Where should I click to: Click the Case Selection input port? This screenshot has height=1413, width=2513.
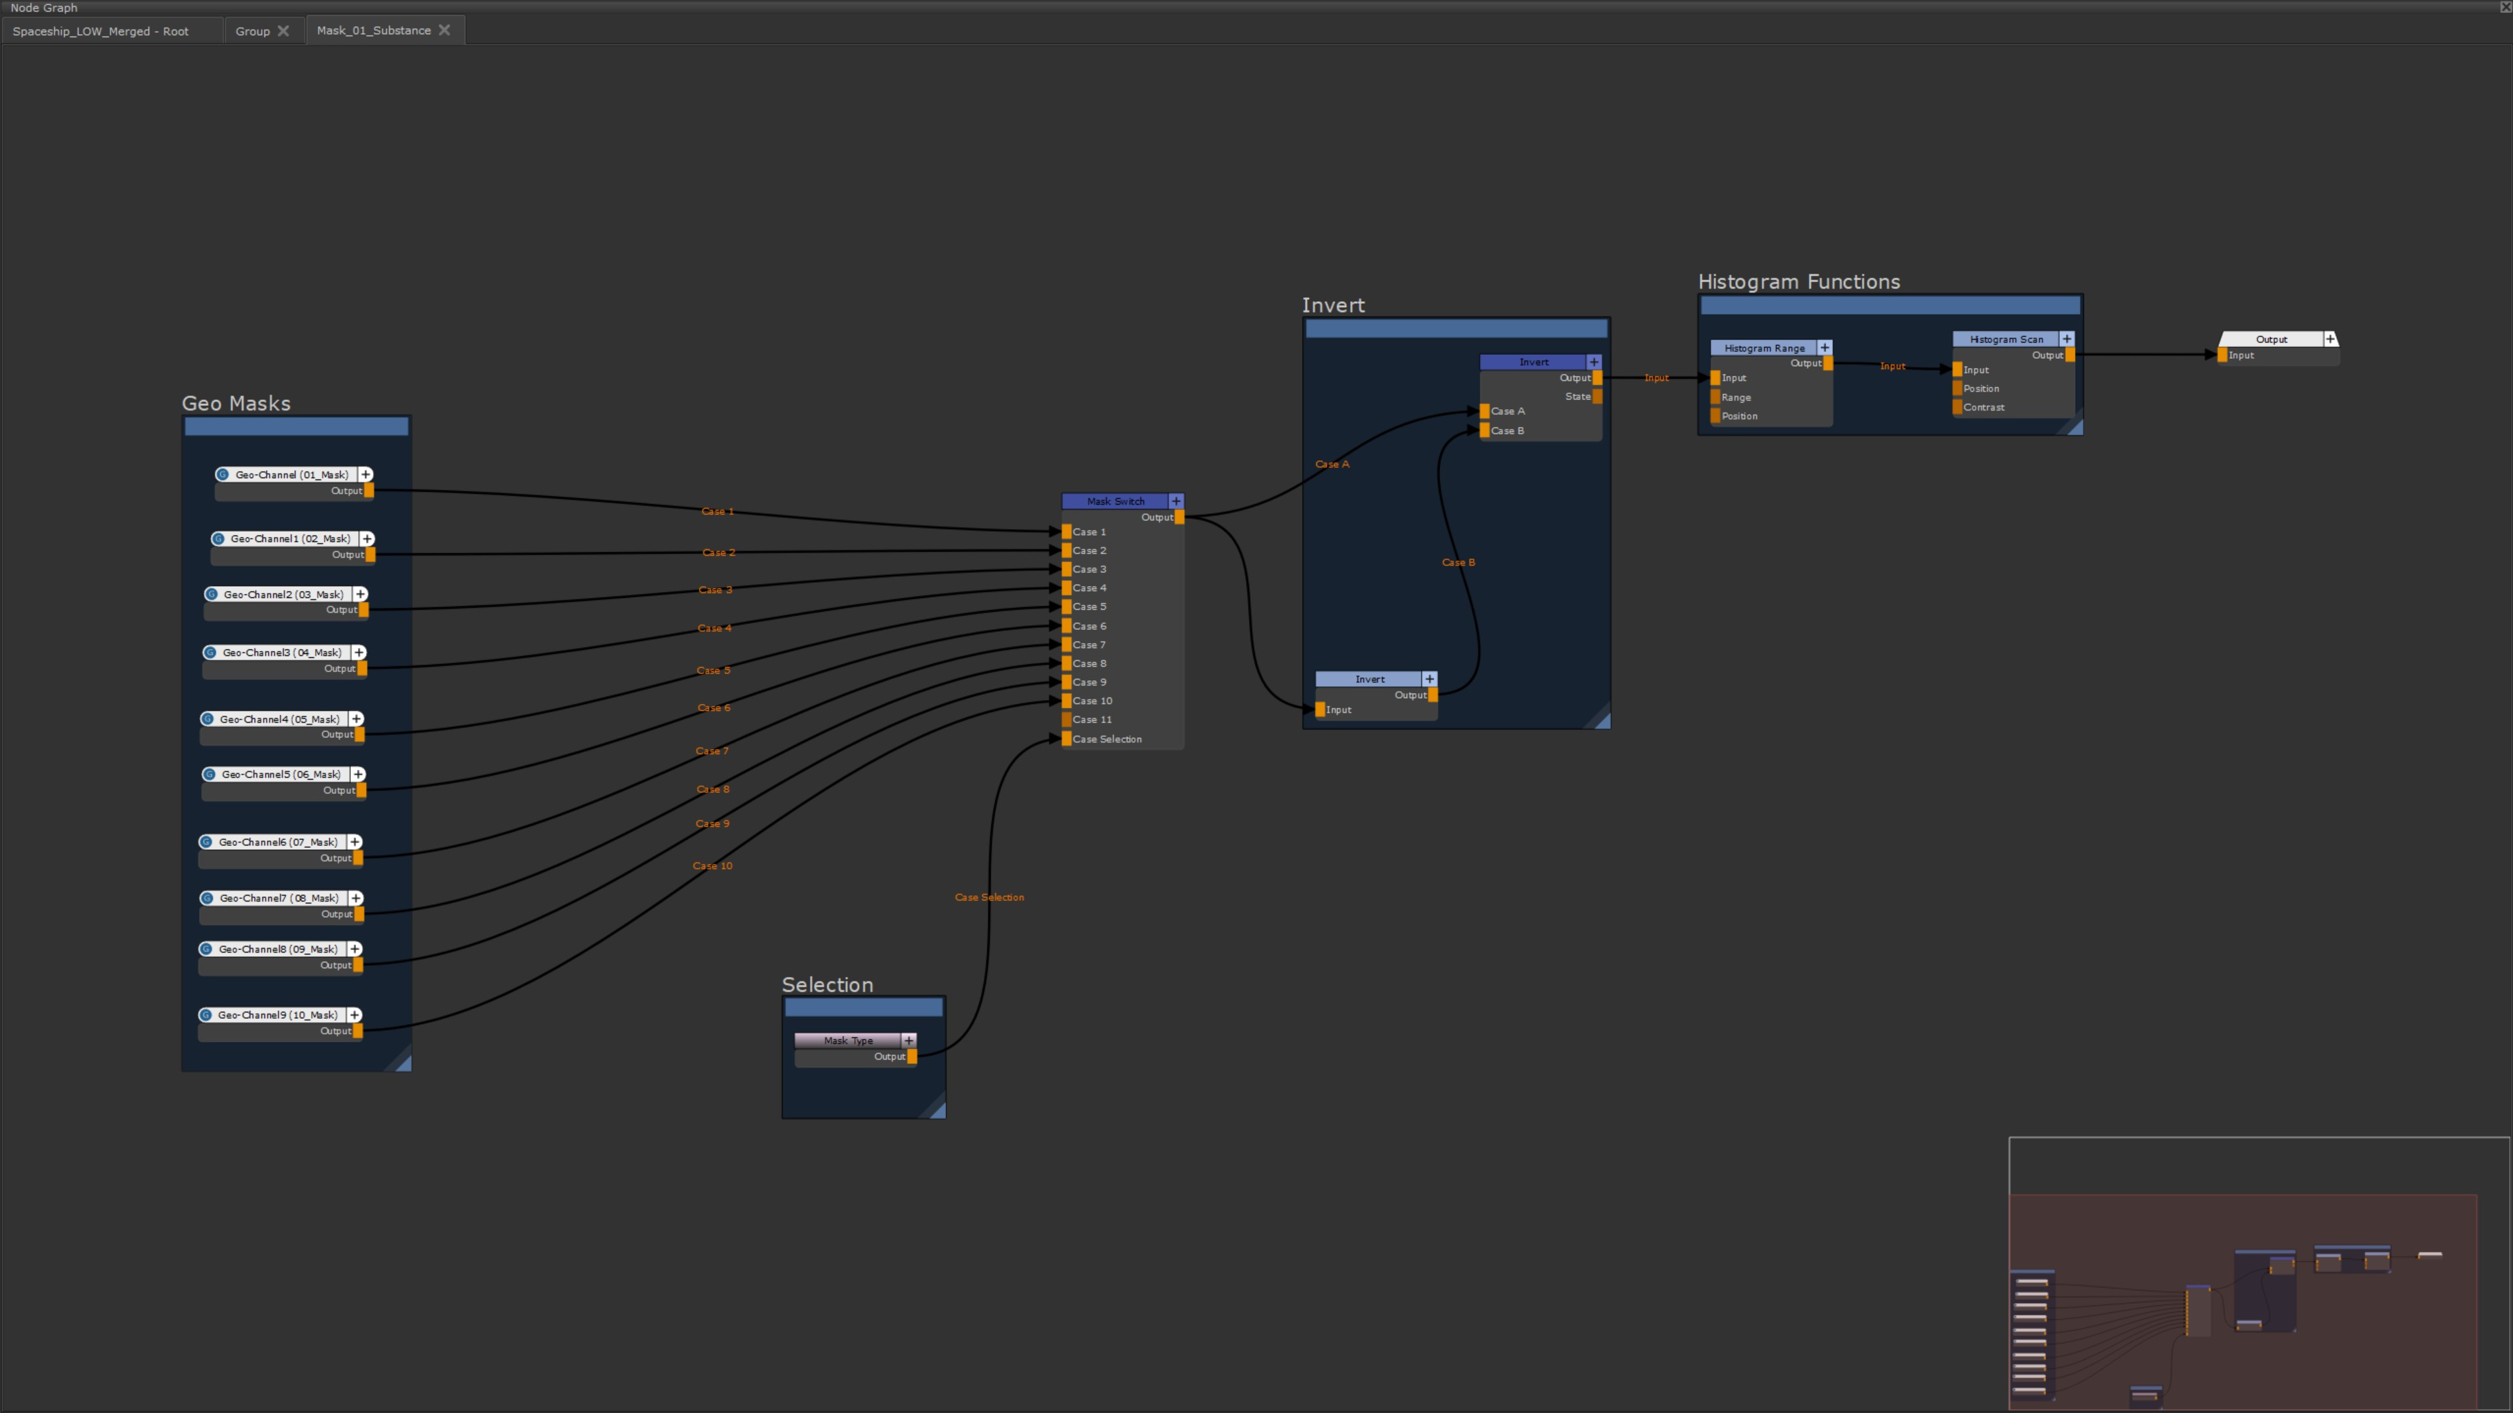point(1067,739)
